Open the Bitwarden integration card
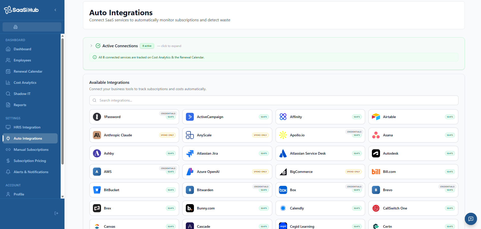 pyautogui.click(x=227, y=190)
